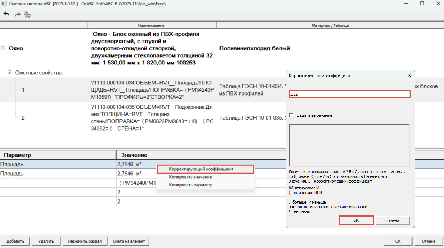
Task: Choose Копировать параметр menu entry
Action: pyautogui.click(x=191, y=185)
